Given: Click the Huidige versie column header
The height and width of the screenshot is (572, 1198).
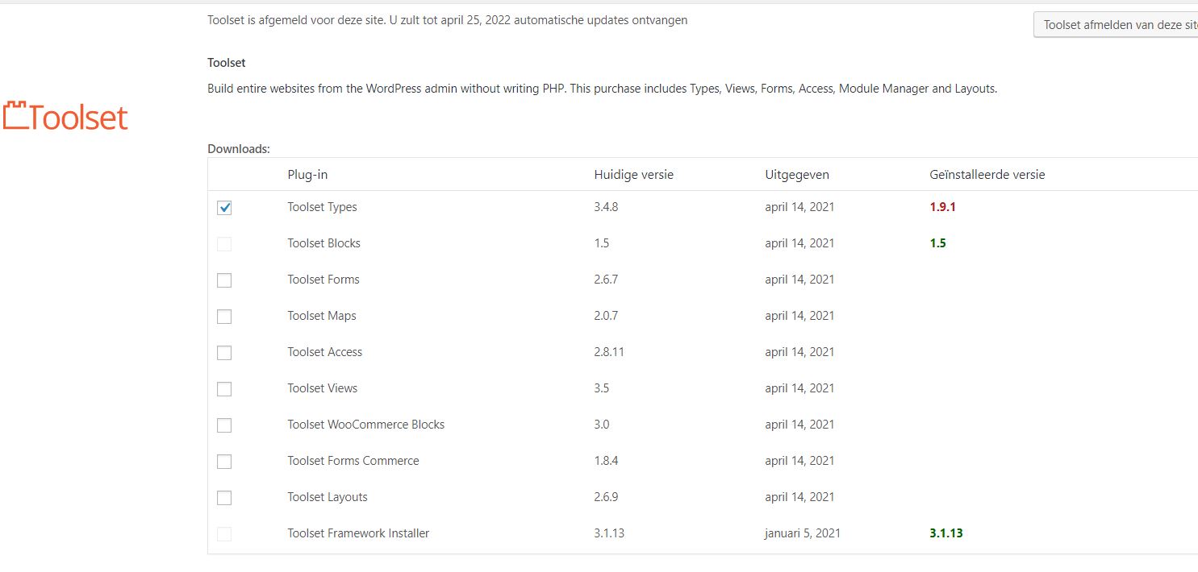Looking at the screenshot, I should (x=633, y=175).
